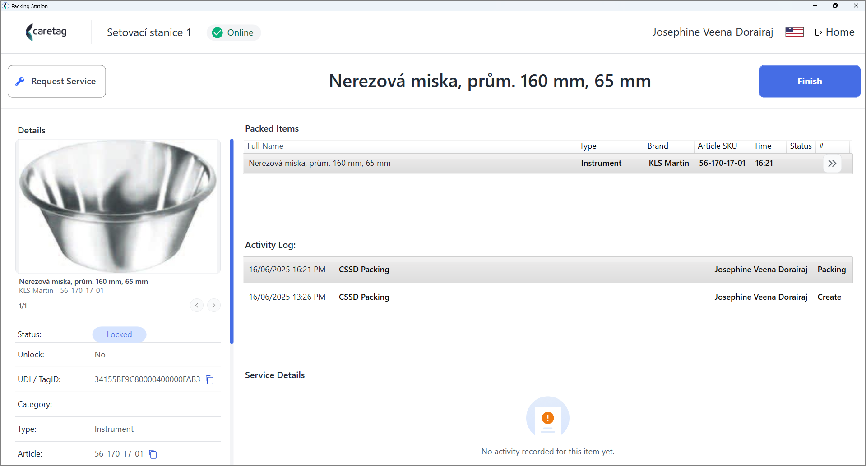This screenshot has height=466, width=866.
Task: Click the Packing Station title bar icon
Action: click(5, 6)
